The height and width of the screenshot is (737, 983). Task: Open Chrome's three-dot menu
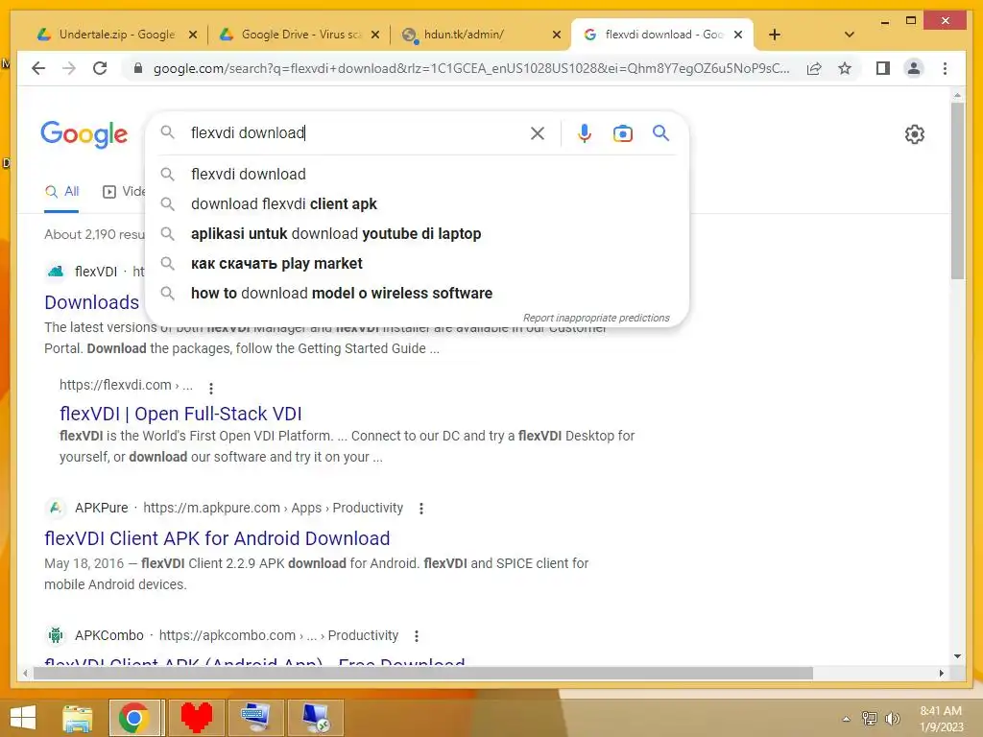coord(945,68)
